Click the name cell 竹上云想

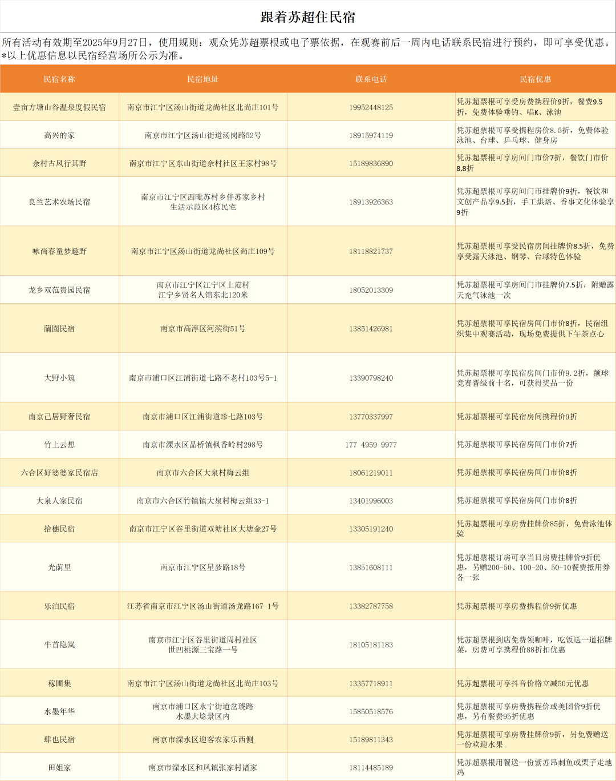coord(59,445)
